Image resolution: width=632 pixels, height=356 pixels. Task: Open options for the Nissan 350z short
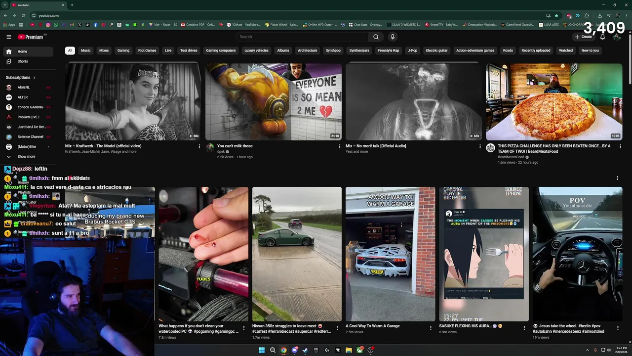[337, 328]
